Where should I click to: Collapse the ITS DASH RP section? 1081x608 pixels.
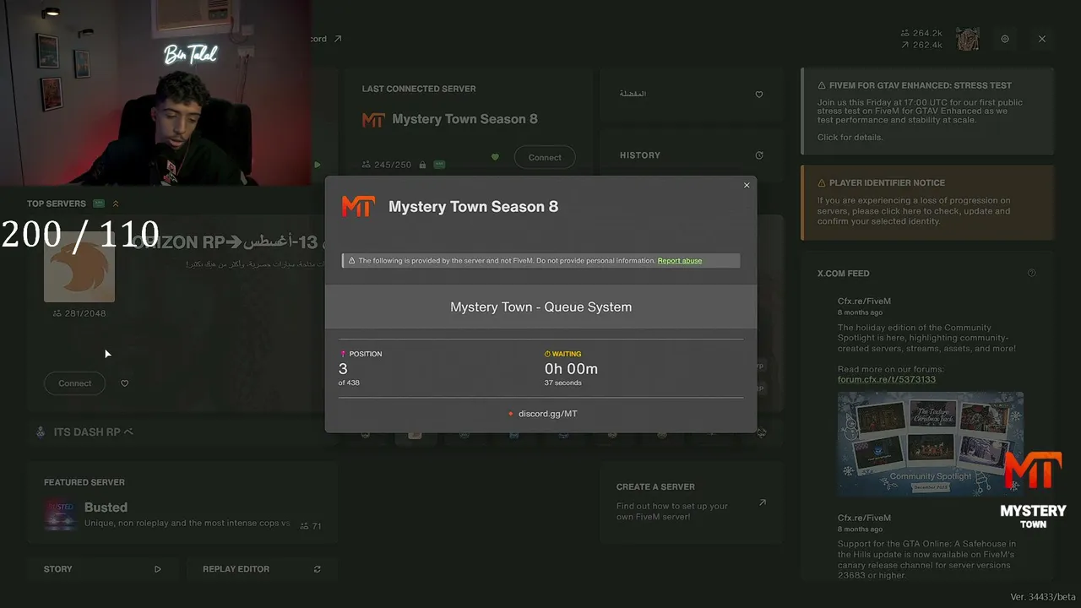tap(128, 432)
